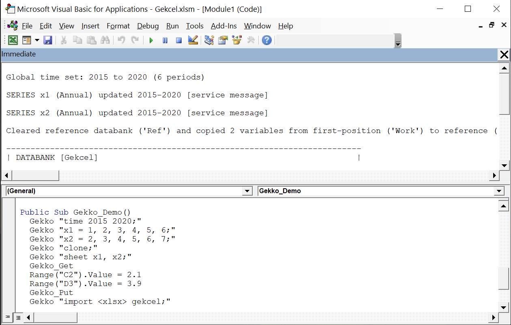Image resolution: width=511 pixels, height=325 pixels.
Task: Click down arrow of Immediate vertical scrollbar
Action: tap(504, 165)
